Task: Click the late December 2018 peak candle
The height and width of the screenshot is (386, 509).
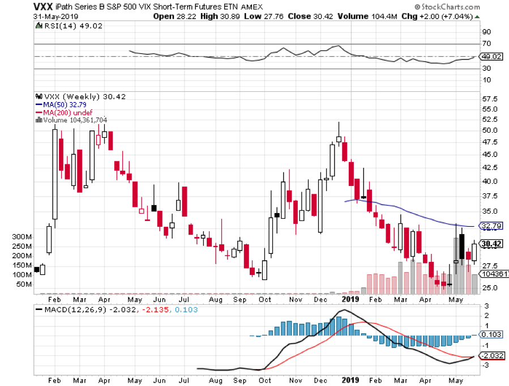Action: coord(339,139)
